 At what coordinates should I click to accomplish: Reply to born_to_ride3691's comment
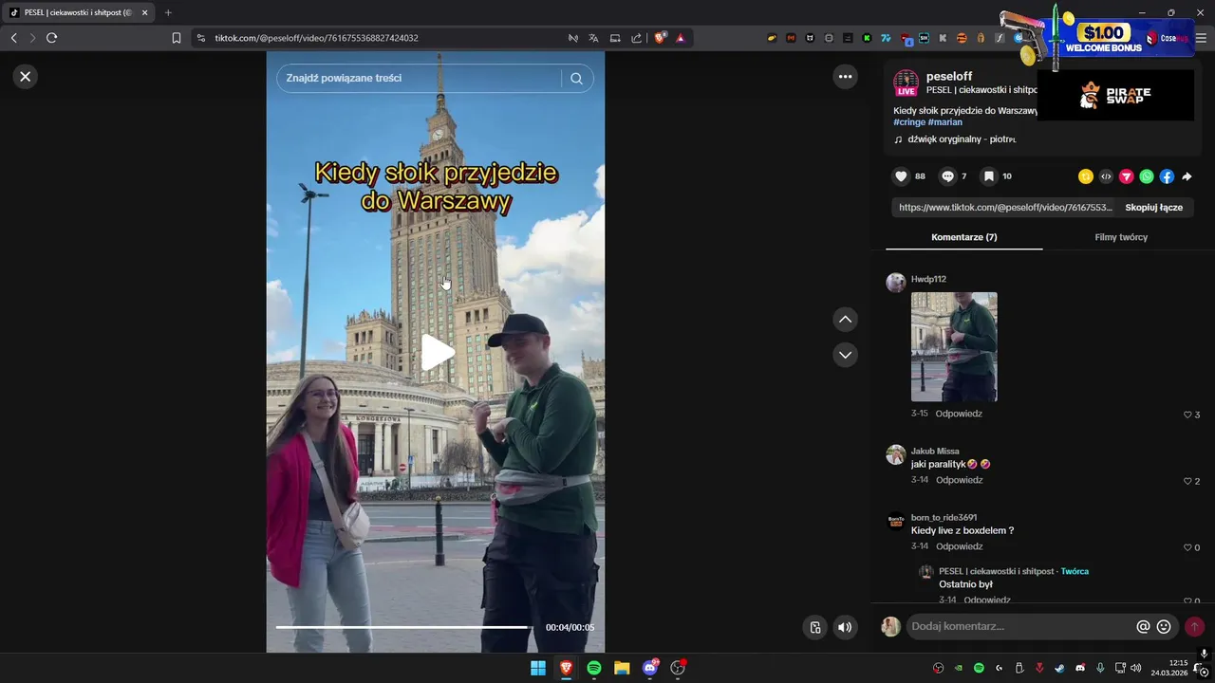(x=959, y=546)
